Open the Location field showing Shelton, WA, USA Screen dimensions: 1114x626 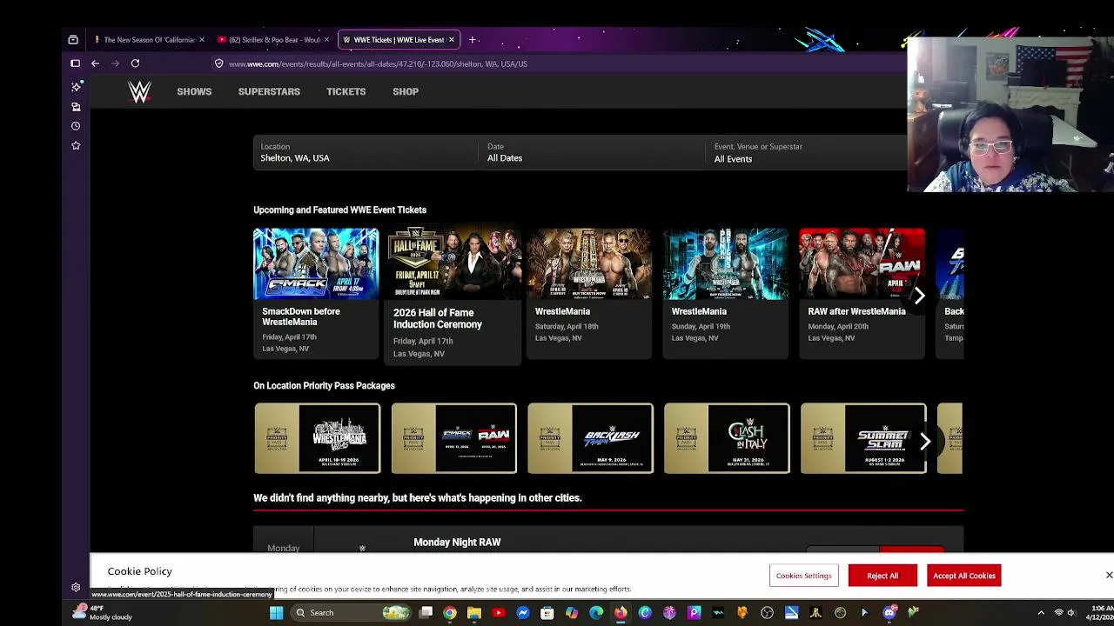tap(366, 152)
